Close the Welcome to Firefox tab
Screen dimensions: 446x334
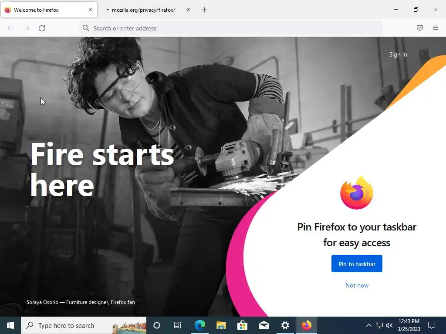pos(90,10)
